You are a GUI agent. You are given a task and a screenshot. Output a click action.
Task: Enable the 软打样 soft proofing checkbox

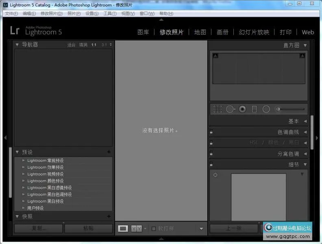click(x=154, y=229)
